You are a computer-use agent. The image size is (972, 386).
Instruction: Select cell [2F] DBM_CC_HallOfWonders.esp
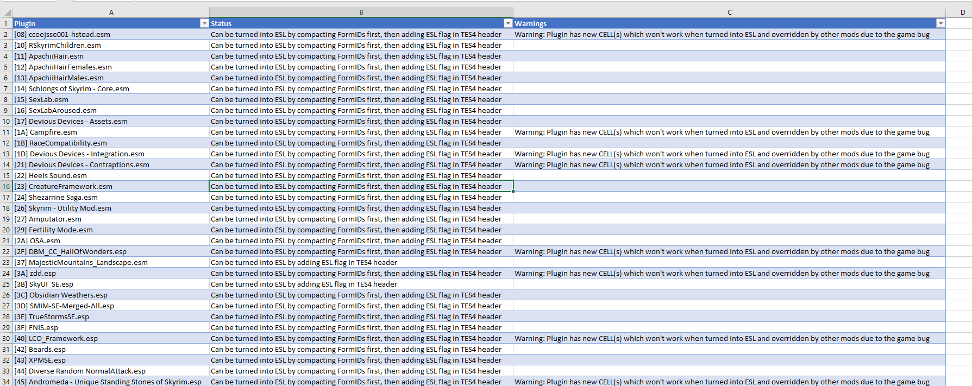tap(111, 251)
